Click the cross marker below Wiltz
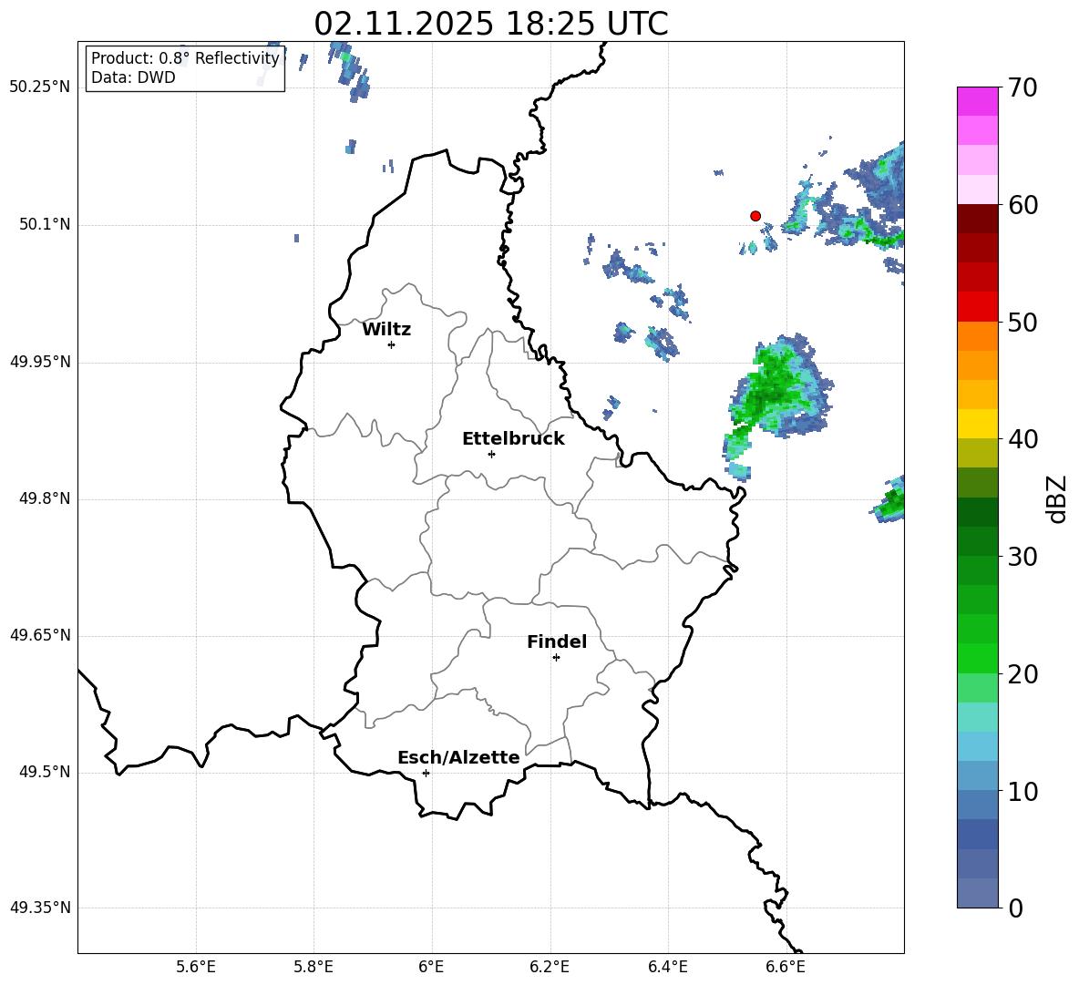This screenshot has width=1079, height=985. [392, 344]
